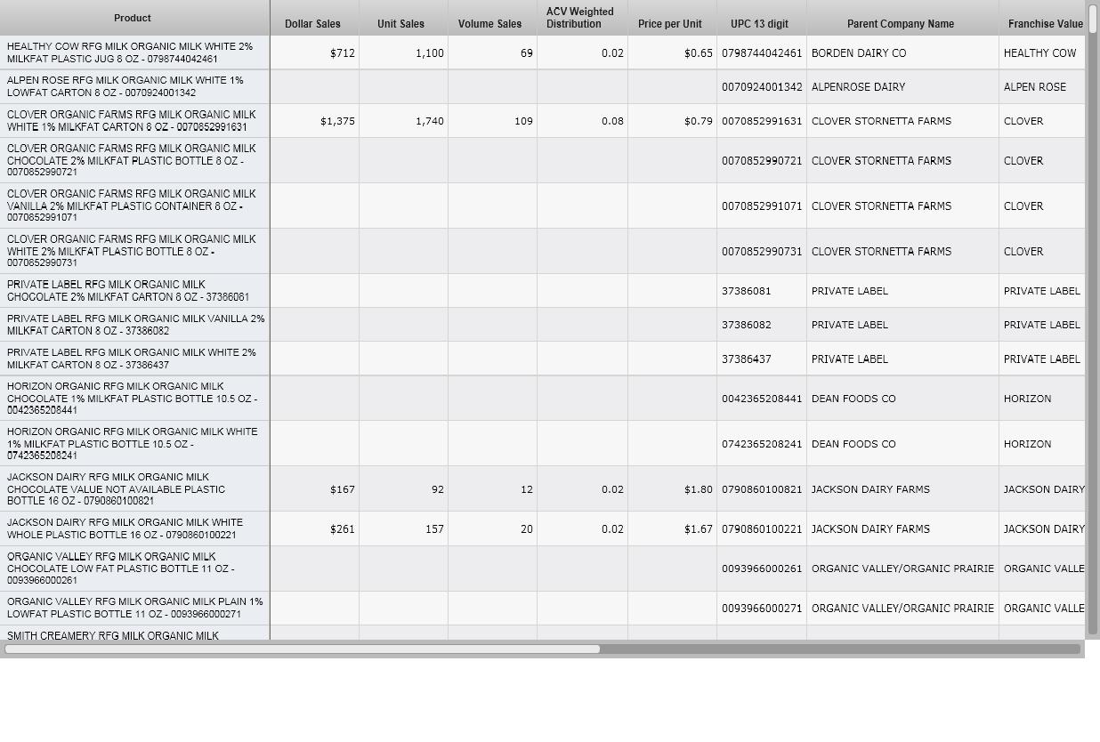Select UPC cell 0790860100821
The height and width of the screenshot is (742, 1100).
click(x=762, y=489)
